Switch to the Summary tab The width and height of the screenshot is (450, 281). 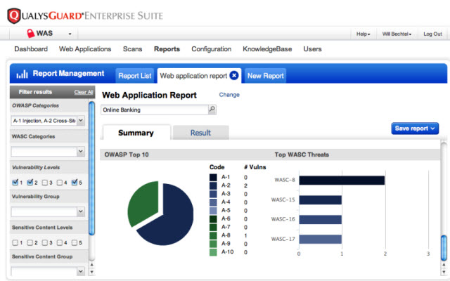(136, 133)
